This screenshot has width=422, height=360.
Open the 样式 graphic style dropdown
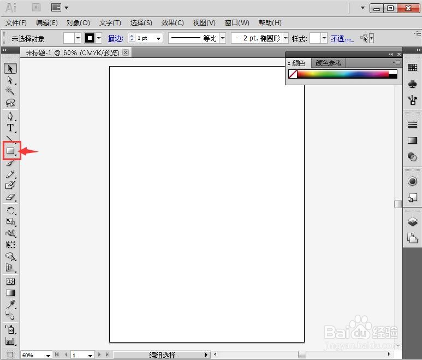(x=324, y=38)
